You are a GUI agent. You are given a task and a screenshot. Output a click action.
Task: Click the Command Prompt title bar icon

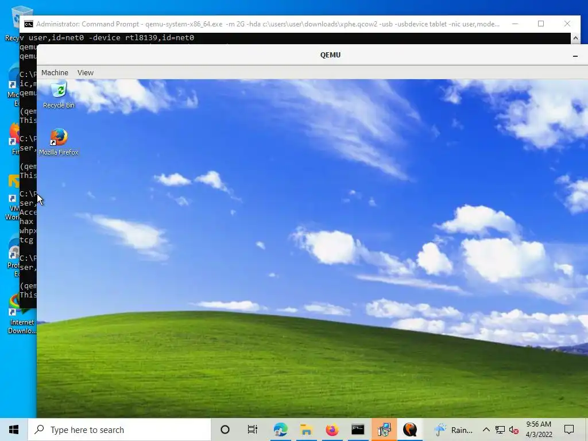pos(29,24)
